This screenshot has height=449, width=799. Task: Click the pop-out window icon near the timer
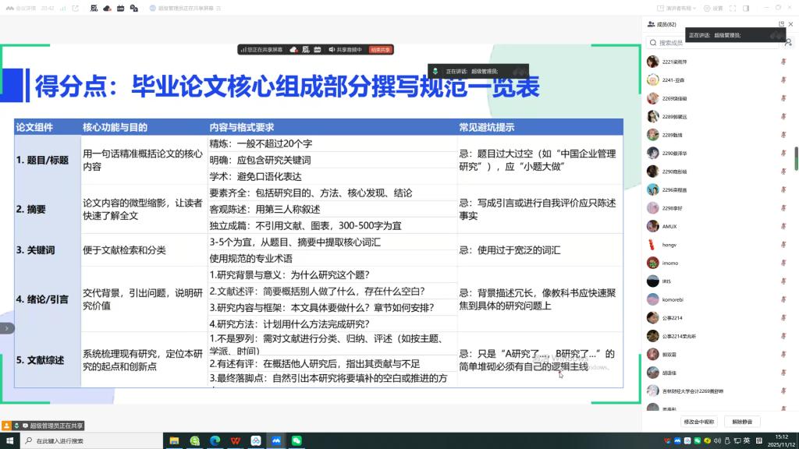(75, 8)
